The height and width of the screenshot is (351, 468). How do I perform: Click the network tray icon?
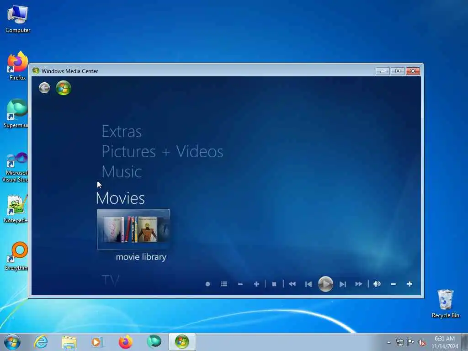point(399,343)
